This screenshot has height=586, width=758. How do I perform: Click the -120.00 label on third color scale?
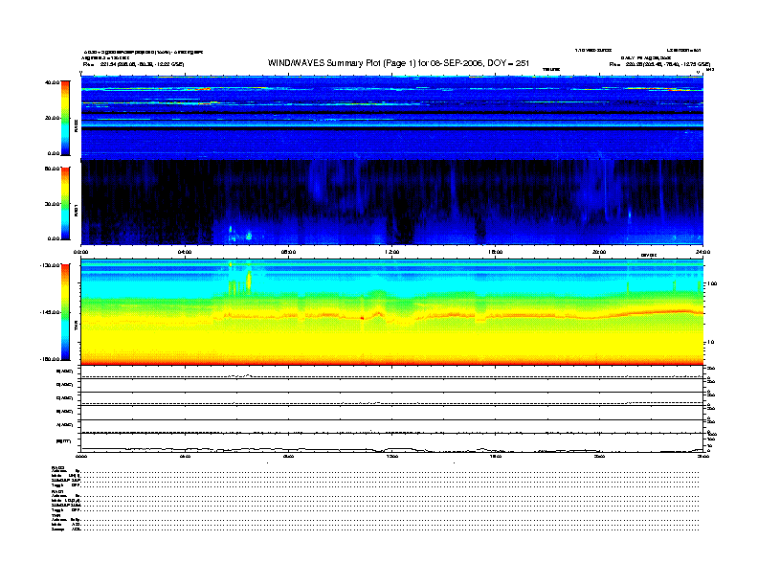tap(51, 265)
